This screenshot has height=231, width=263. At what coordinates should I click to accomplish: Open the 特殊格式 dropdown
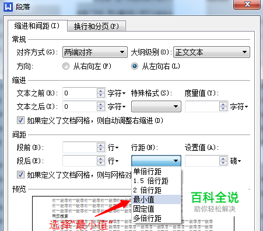click(156, 106)
